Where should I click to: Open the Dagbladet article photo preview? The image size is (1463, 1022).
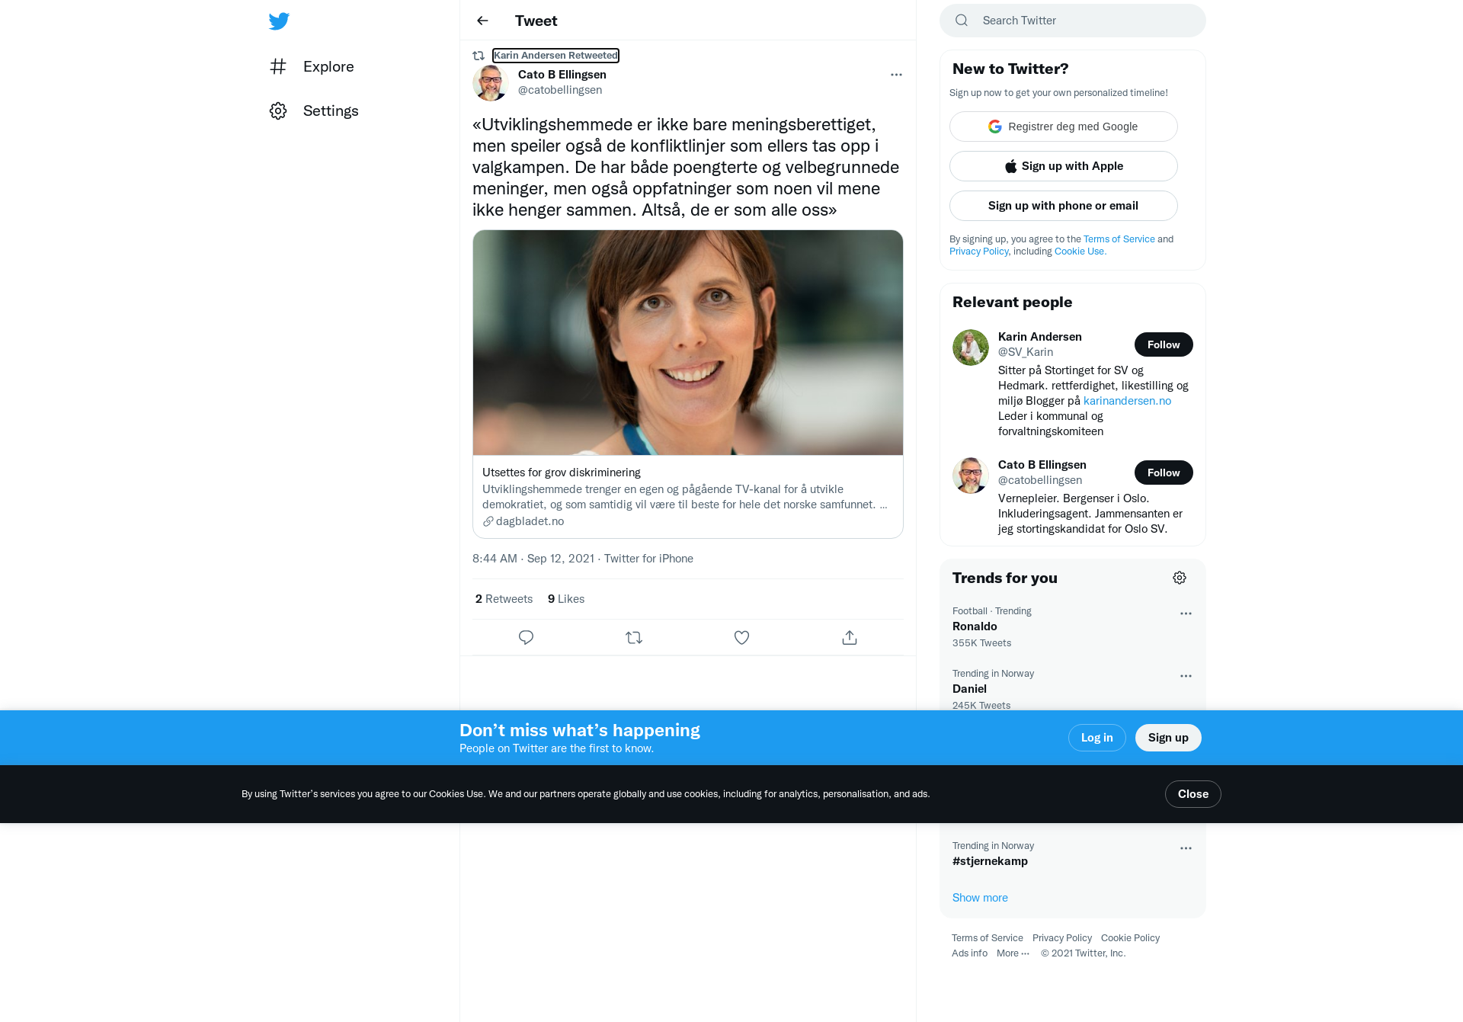point(688,342)
